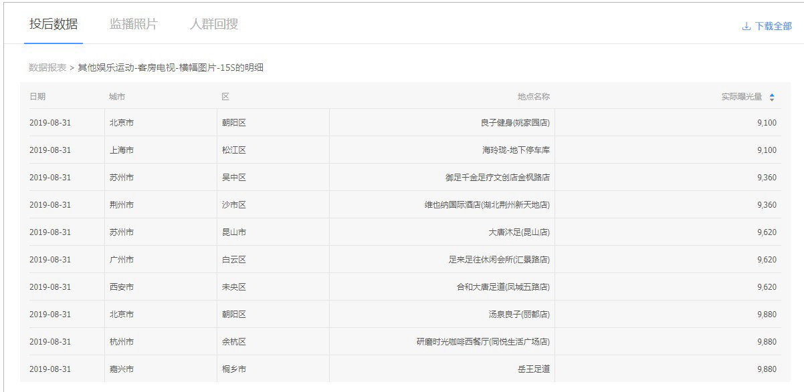The width and height of the screenshot is (804, 392).
Task: Sort by 实际曝光量 using the sort arrows
Action: (x=771, y=97)
